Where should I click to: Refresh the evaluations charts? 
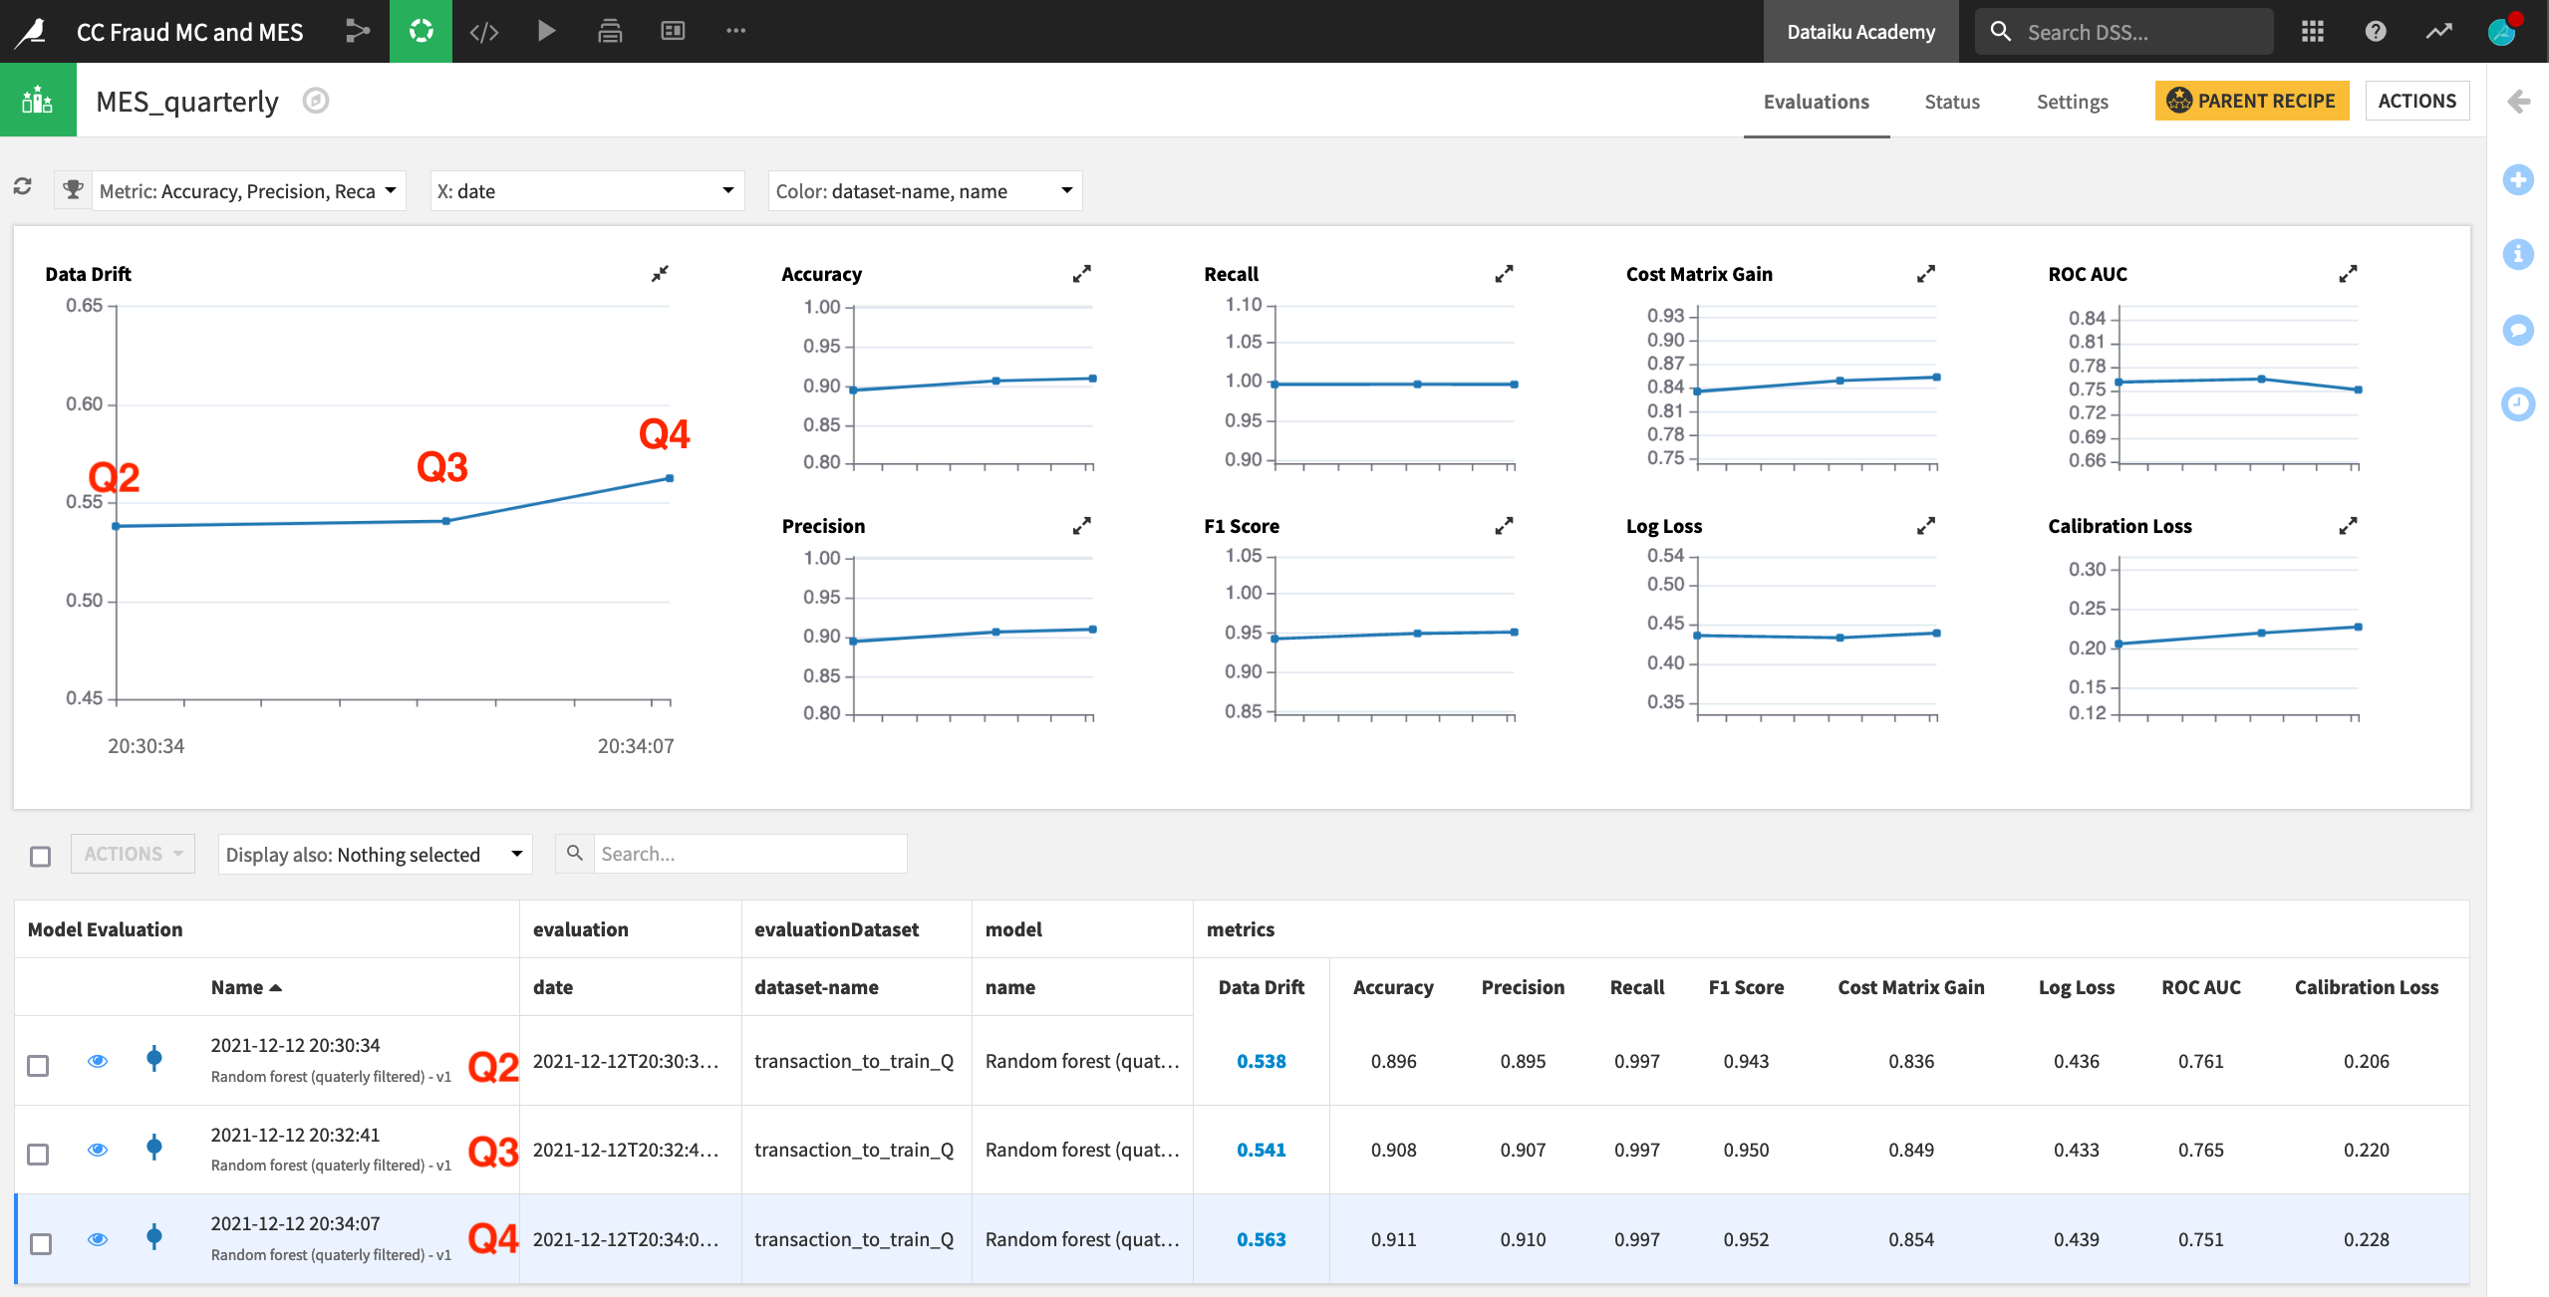coord(22,186)
